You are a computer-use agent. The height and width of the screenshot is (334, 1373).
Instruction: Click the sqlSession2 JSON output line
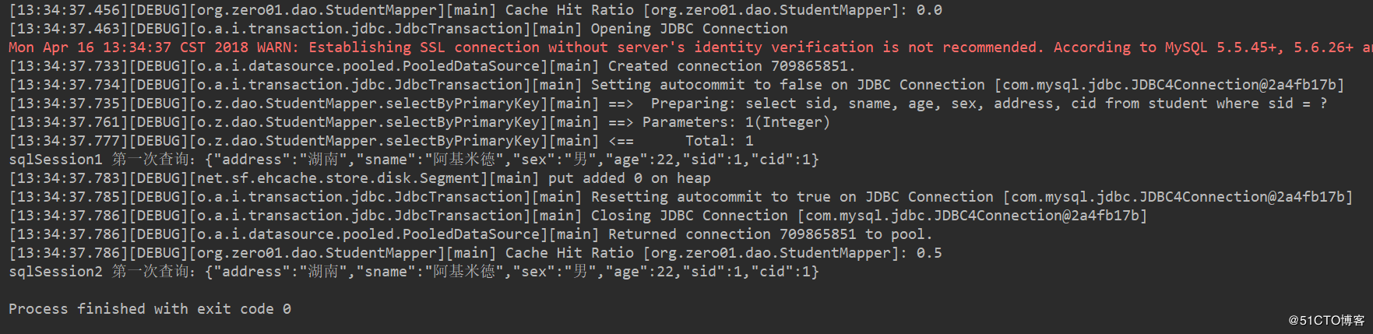click(414, 272)
